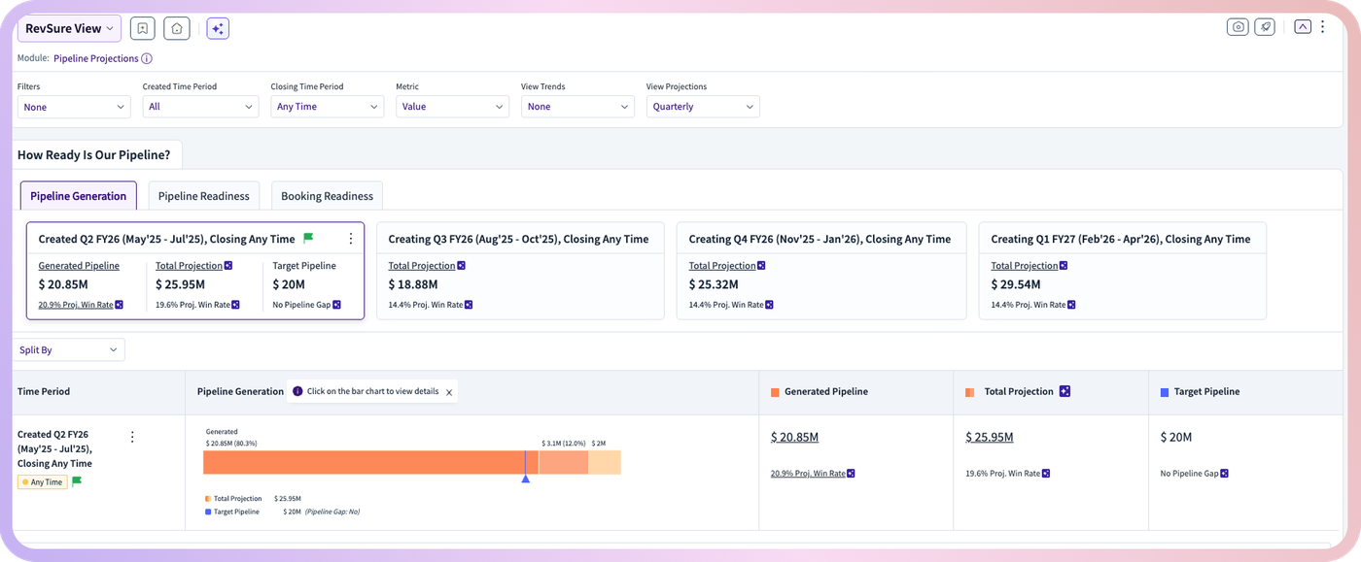1361x562 pixels.
Task: Click Total Projection link in Q1 FY27 card
Action: pos(1025,266)
